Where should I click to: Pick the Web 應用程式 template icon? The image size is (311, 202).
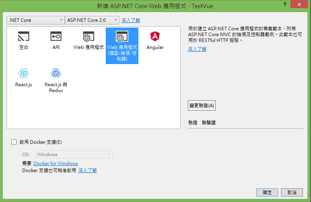click(89, 36)
